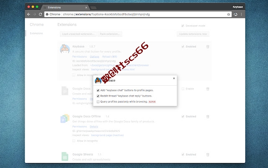
Task: Delete Google Docs Offline via trash icon
Action: (208, 117)
